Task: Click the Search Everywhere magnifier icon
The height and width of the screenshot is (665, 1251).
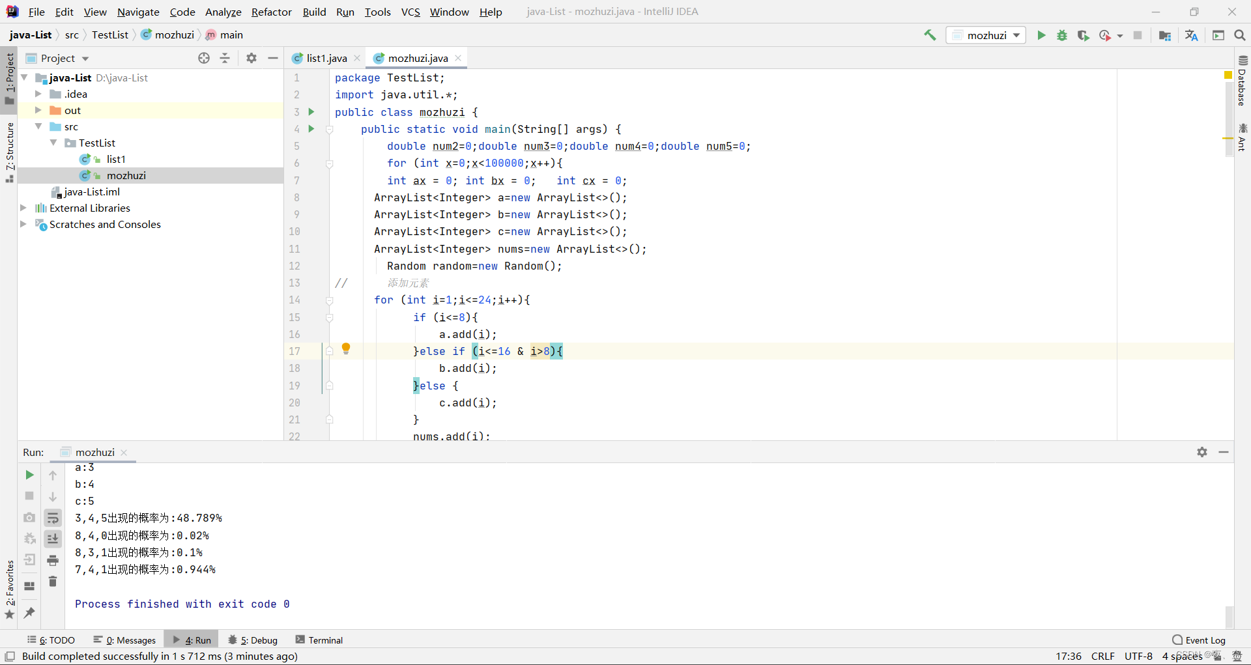Action: [x=1240, y=35]
